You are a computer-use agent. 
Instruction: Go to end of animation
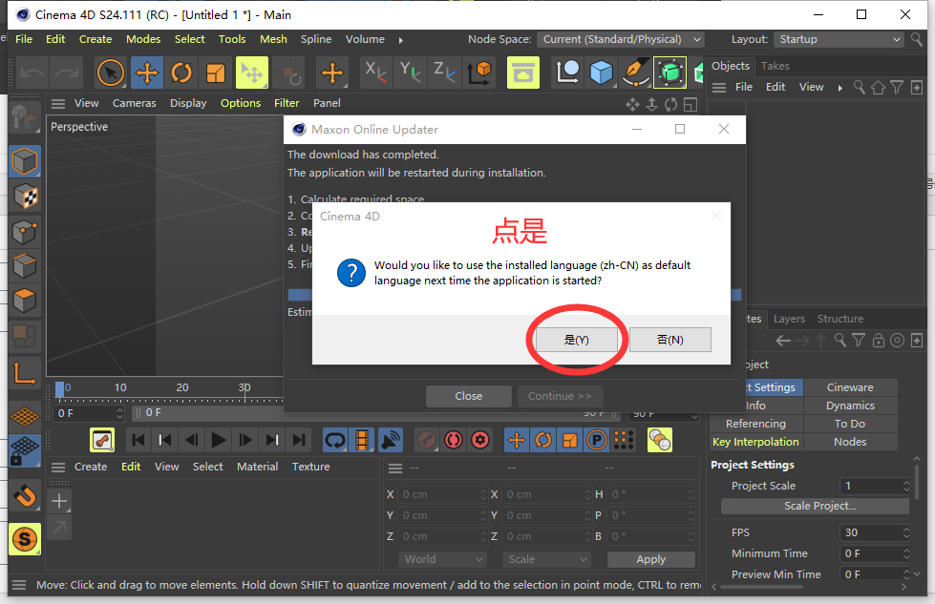coord(299,440)
